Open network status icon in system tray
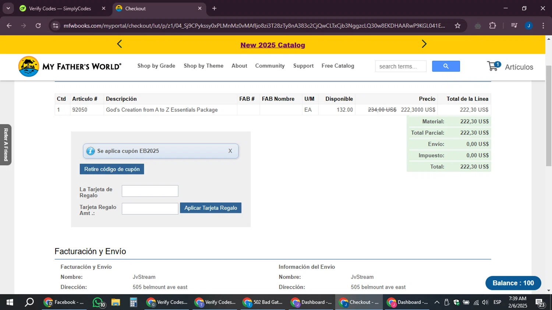 [476, 302]
